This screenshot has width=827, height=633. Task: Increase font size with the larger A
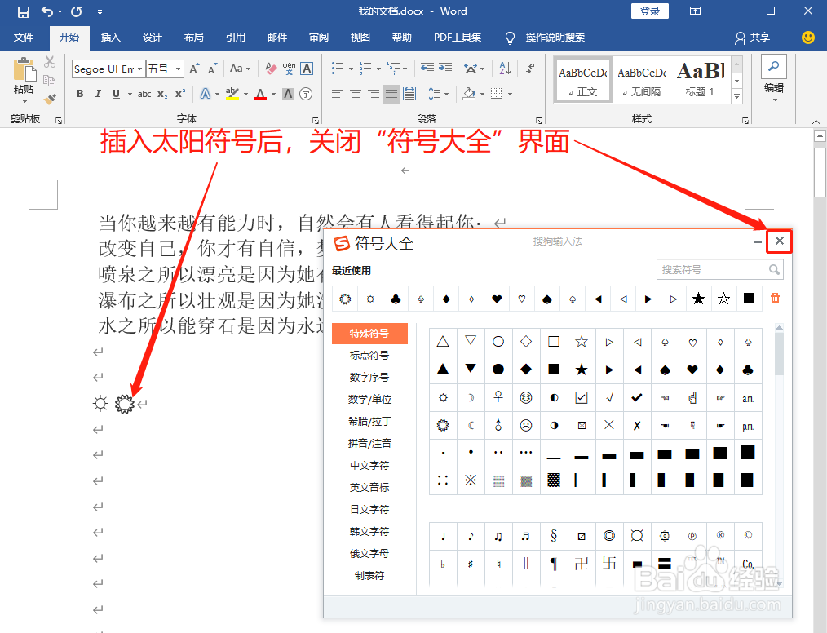pos(194,69)
